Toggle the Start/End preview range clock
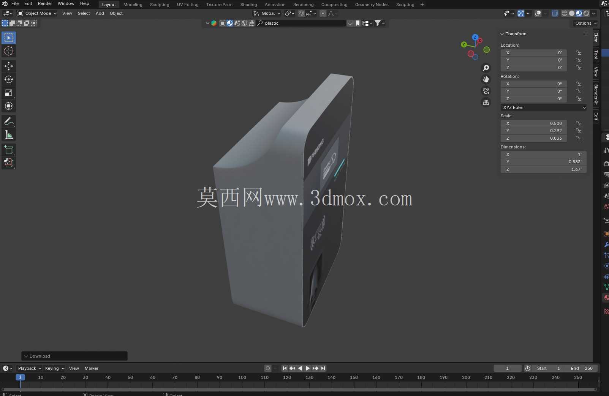The height and width of the screenshot is (396, 609). (x=528, y=368)
